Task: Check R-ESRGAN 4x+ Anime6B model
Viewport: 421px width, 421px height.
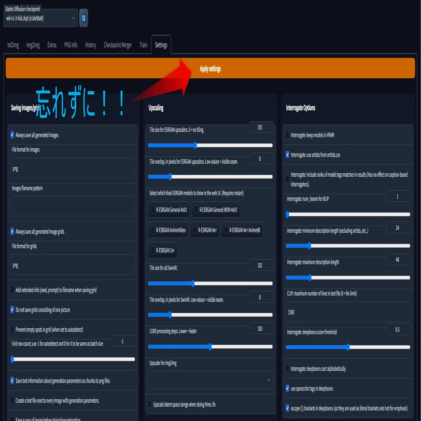Action: (226, 230)
